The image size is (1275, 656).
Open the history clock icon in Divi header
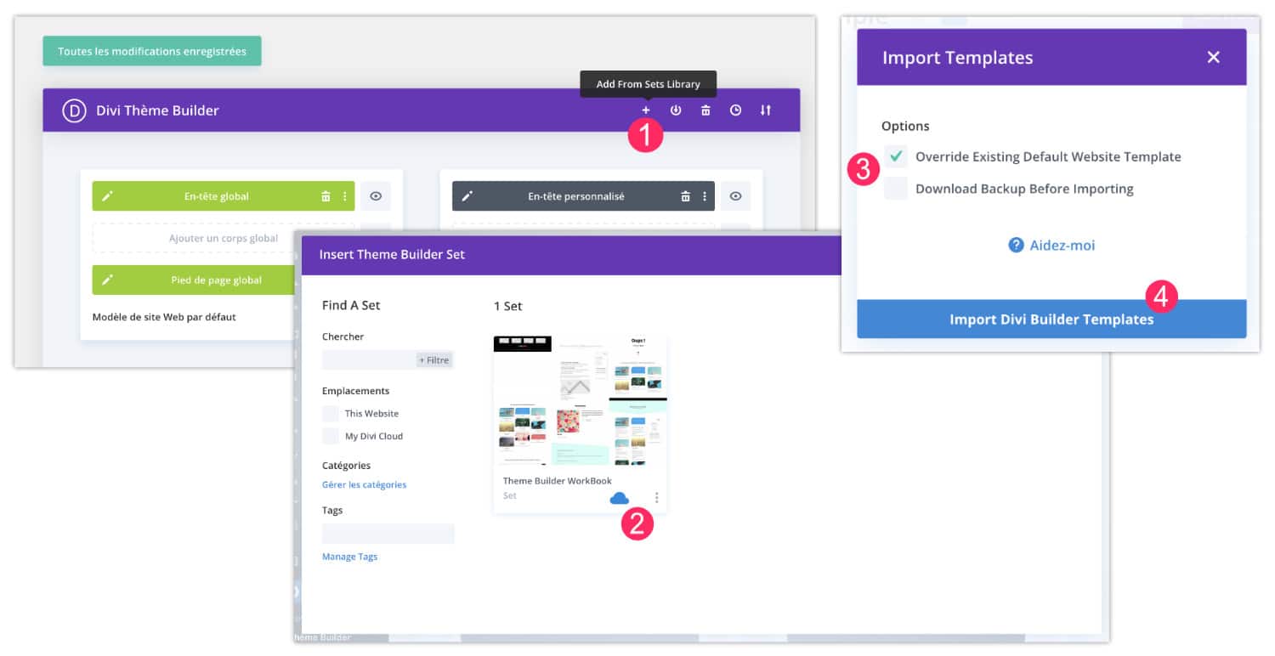735,110
